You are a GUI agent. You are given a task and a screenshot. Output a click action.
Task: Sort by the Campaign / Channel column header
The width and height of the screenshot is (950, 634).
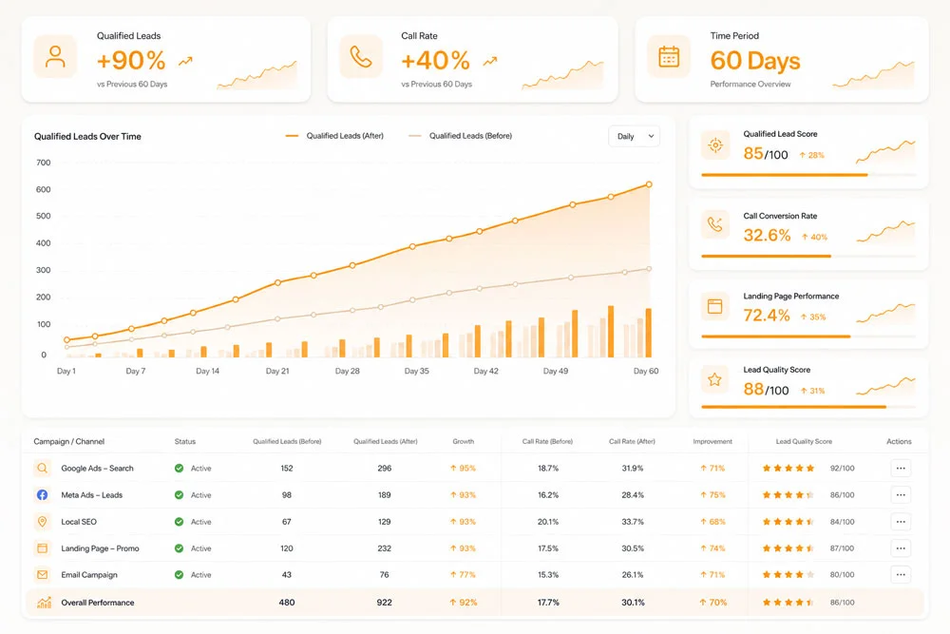coord(69,441)
